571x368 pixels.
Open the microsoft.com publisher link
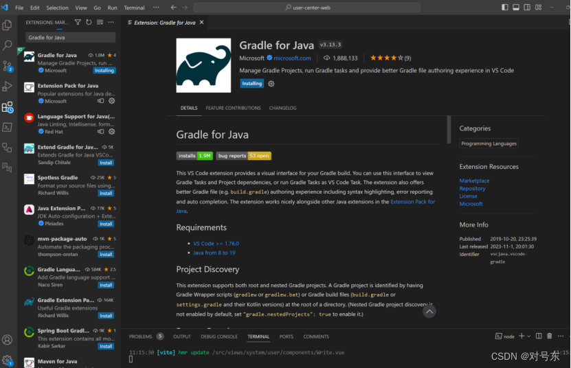coord(292,58)
